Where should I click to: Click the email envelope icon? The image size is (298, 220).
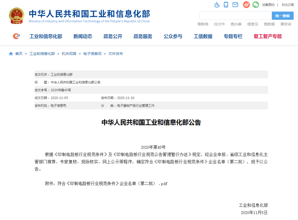pyautogui.click(x=235, y=5)
